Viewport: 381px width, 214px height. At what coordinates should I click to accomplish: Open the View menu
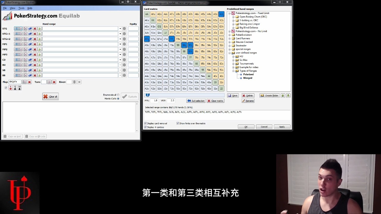[13, 8]
